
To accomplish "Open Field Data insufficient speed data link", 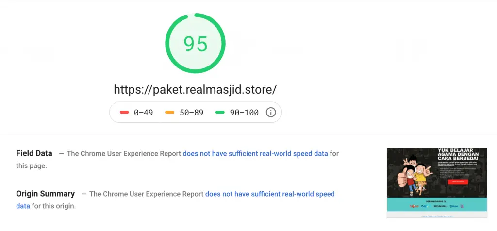I will (255, 154).
